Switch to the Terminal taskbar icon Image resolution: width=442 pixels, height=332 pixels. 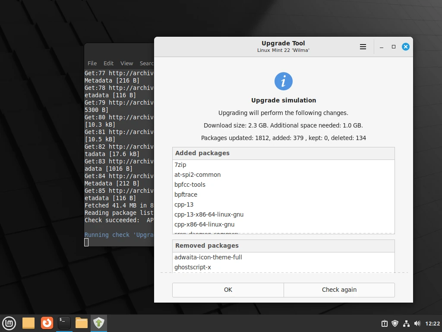point(64,323)
